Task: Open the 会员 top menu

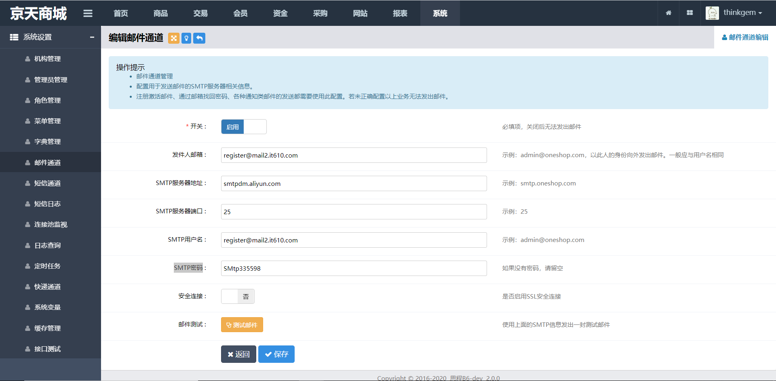Action: point(240,13)
